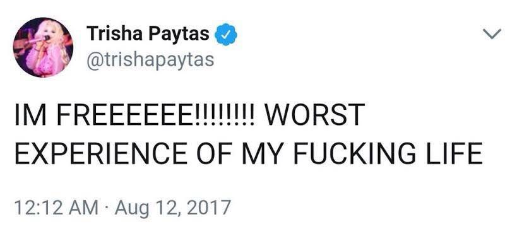Select the Aug 12, 2017 date
Screen dimensions: 517x236
click(x=172, y=208)
